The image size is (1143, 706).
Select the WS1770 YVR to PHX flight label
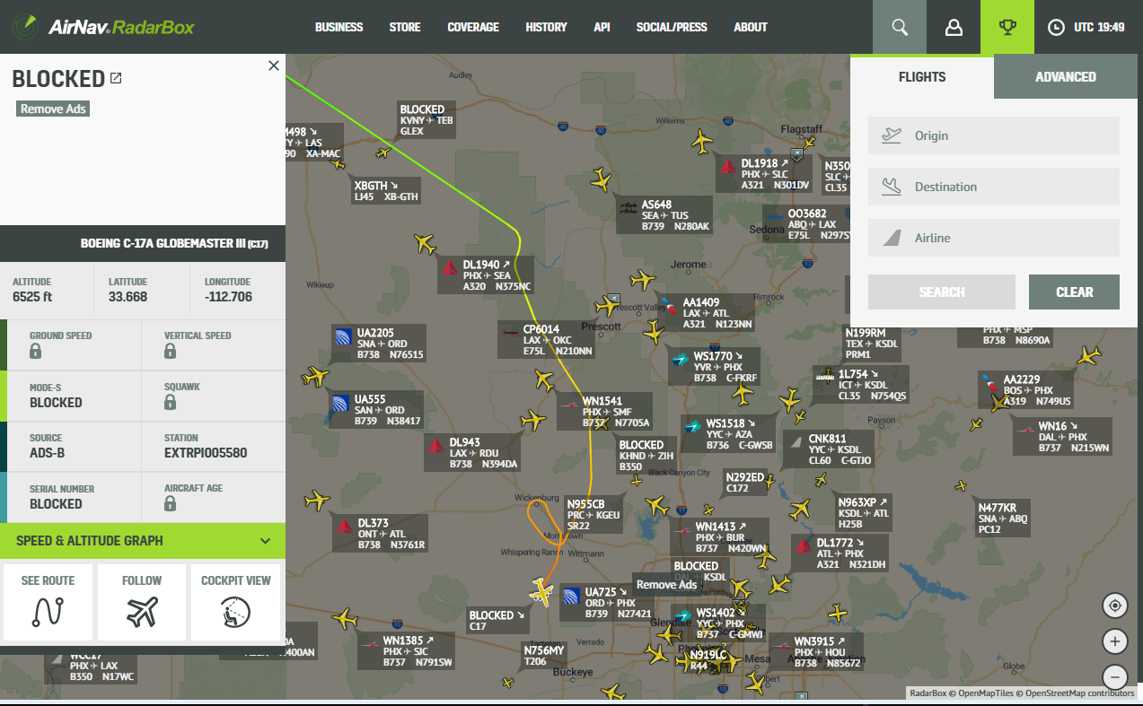(x=715, y=367)
